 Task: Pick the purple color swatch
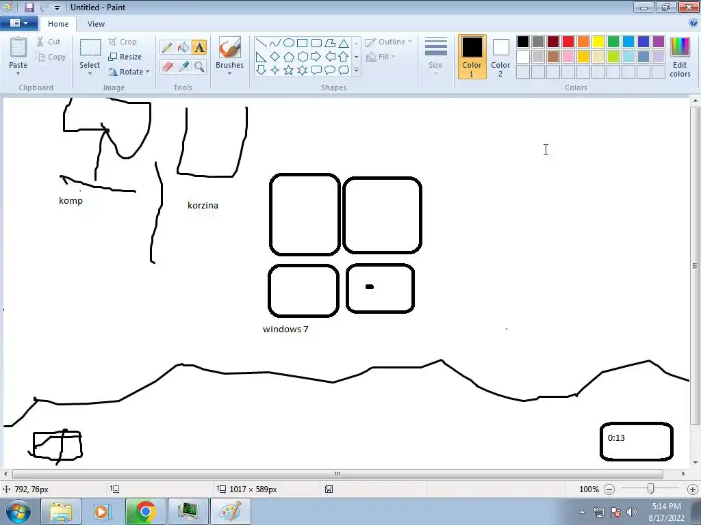659,42
